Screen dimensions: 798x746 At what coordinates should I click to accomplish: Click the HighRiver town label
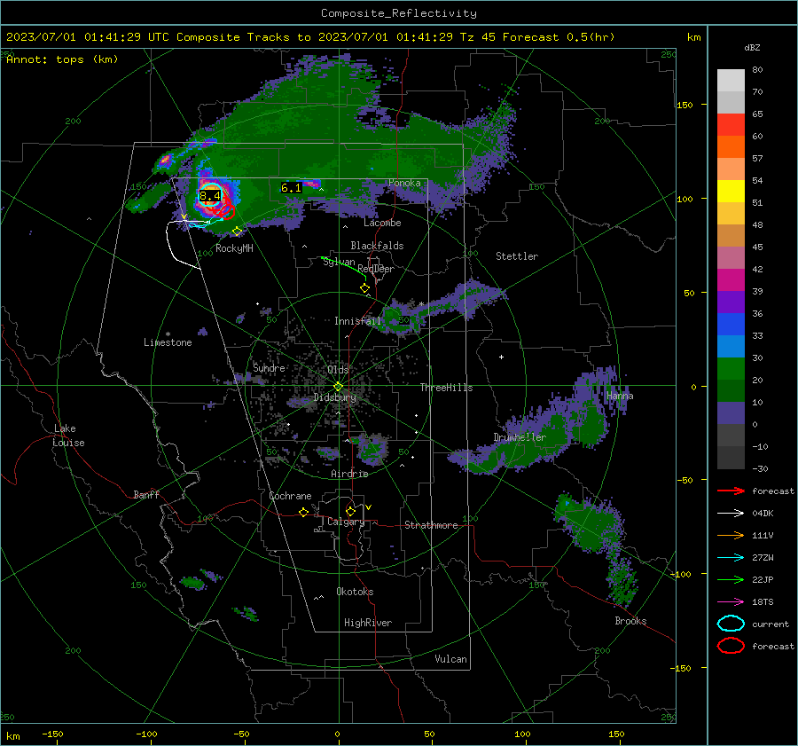368,623
